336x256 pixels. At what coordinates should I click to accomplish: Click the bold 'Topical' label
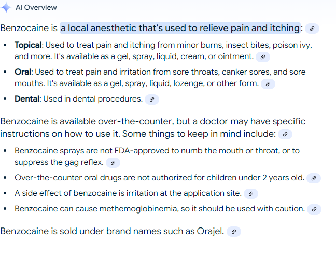tap(28, 45)
